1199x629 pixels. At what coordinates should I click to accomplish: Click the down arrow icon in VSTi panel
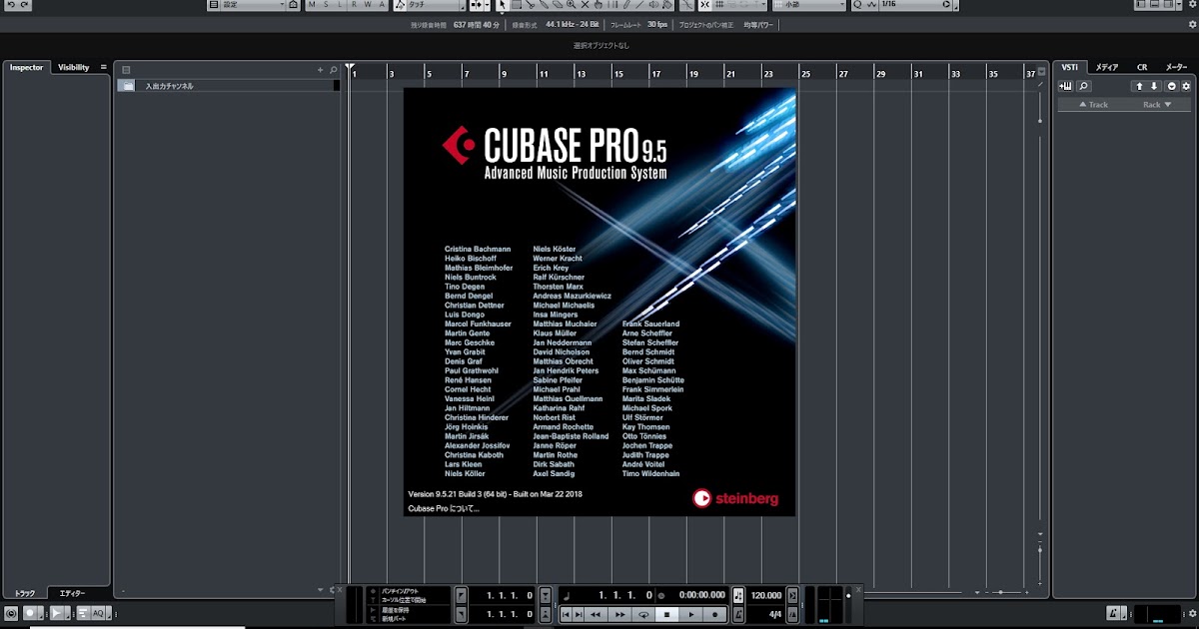click(1154, 86)
